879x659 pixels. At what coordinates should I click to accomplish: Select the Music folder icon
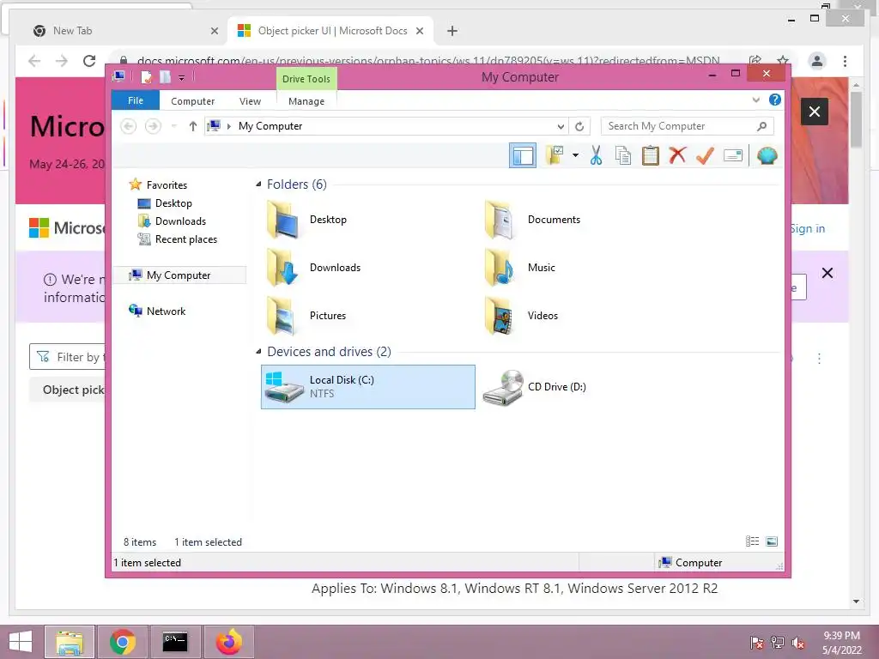pyautogui.click(x=499, y=268)
